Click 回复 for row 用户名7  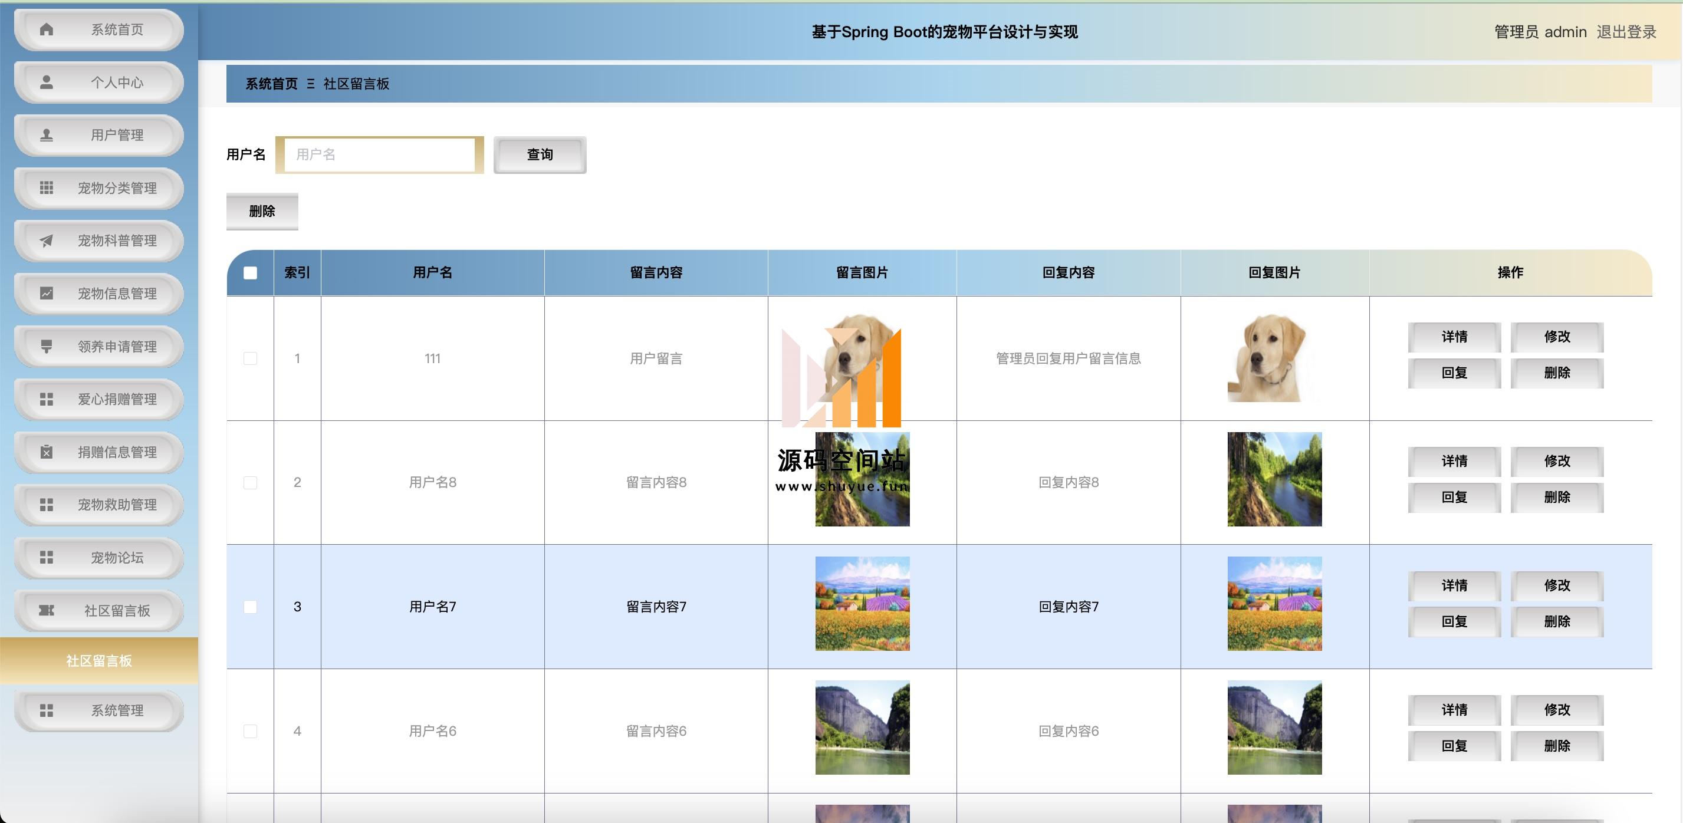[x=1454, y=622]
